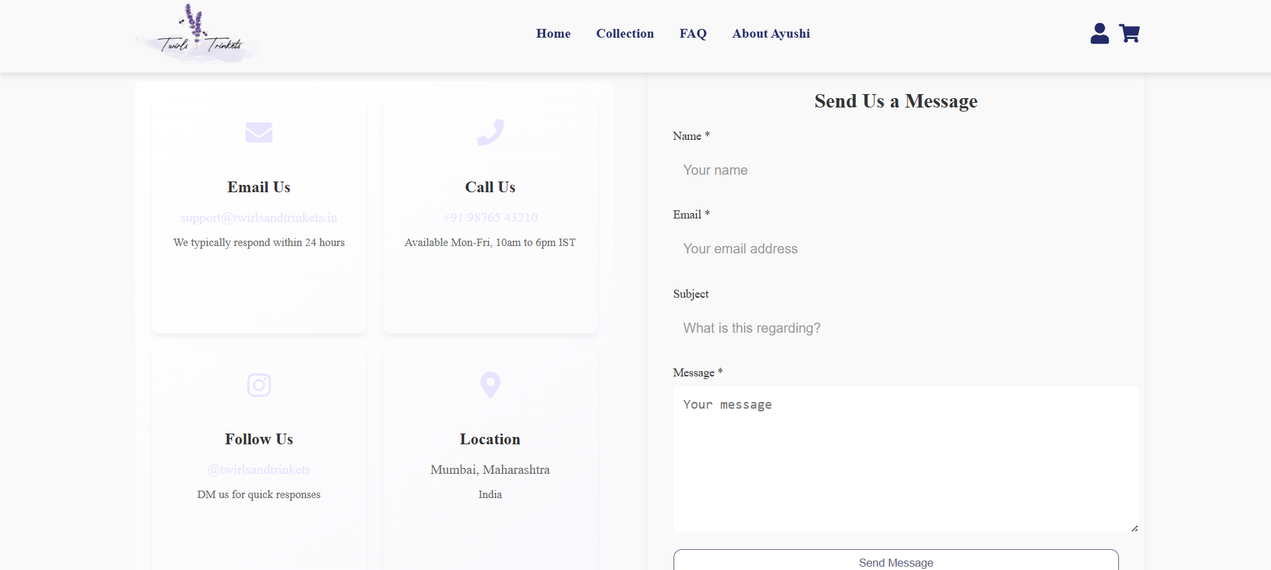1271x570 pixels.
Task: Go to the Home page
Action: coord(553,34)
